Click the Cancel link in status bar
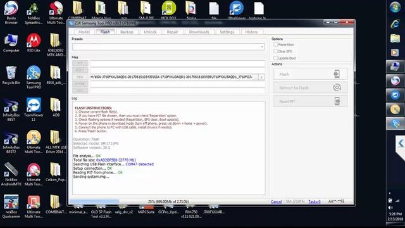The height and width of the screenshot is (228, 405). click(x=276, y=201)
